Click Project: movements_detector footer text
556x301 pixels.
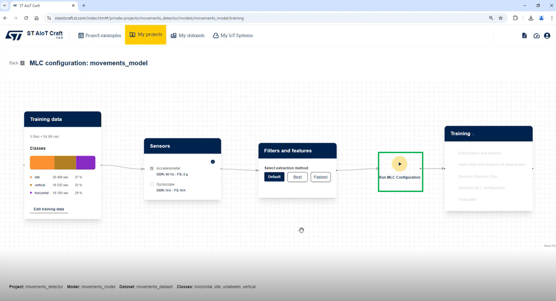[36, 287]
